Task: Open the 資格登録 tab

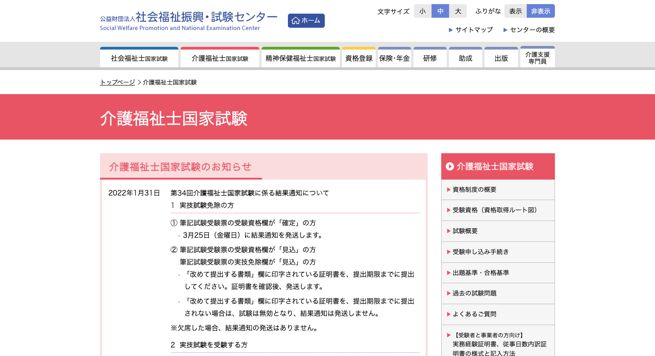Action: pos(359,57)
